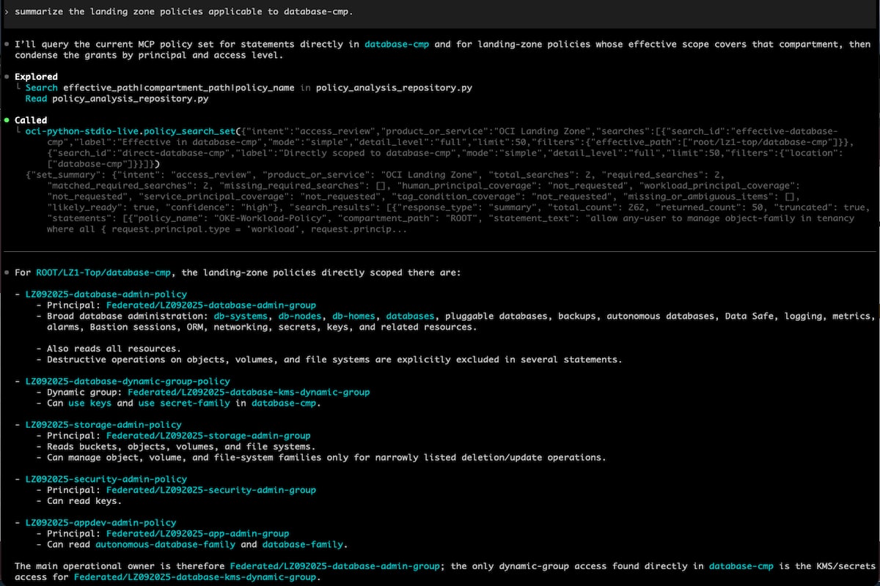This screenshot has width=880, height=586.
Task: Click the 'use keys' highlighted text
Action: (89, 404)
